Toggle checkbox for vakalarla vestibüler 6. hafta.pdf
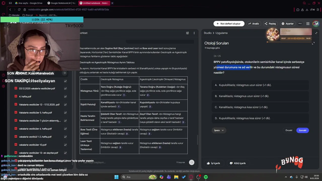 (x=65, y=129)
